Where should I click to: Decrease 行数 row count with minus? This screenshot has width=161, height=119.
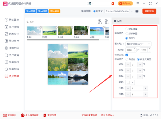click(x=128, y=88)
